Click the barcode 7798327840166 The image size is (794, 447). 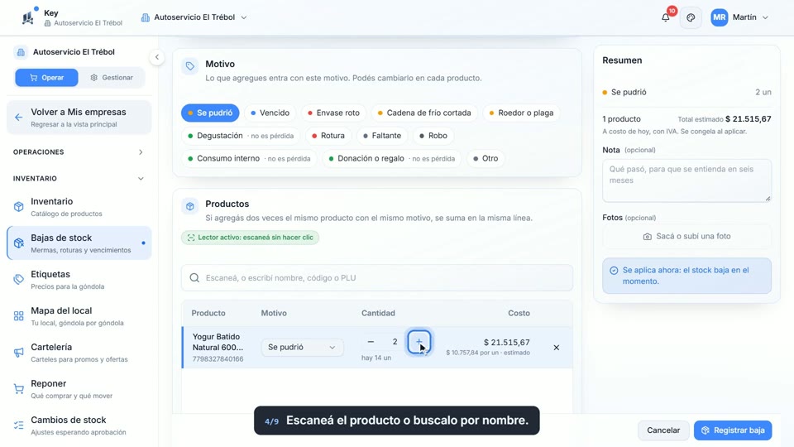[218, 358]
